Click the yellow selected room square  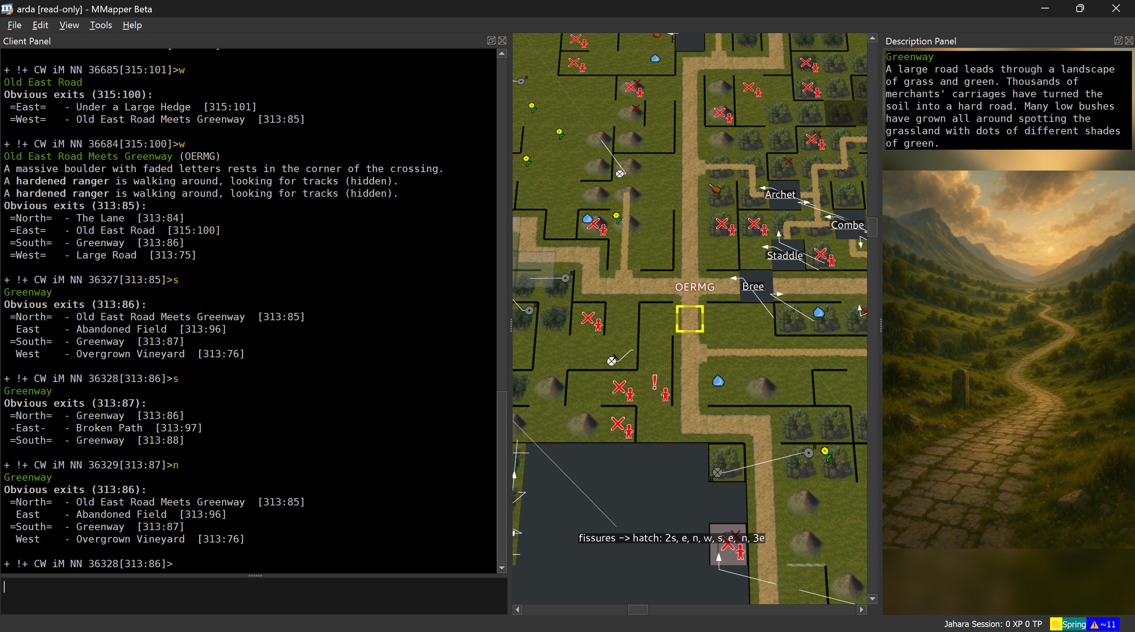pyautogui.click(x=689, y=318)
